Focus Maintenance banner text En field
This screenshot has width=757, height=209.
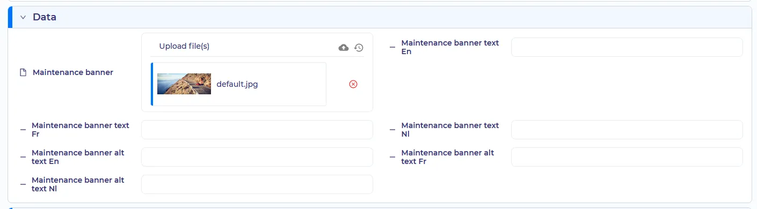(x=627, y=47)
